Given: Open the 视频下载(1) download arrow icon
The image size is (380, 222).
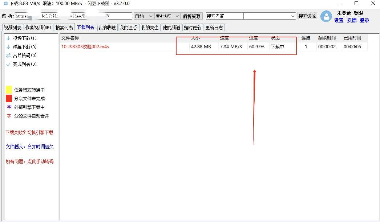Looking at the screenshot, I should tap(8, 38).
